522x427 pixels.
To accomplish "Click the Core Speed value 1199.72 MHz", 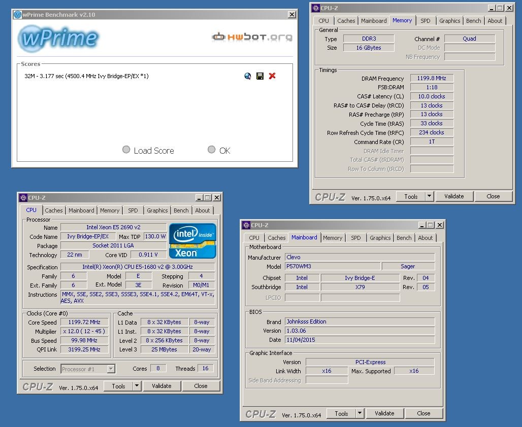I will [84, 322].
